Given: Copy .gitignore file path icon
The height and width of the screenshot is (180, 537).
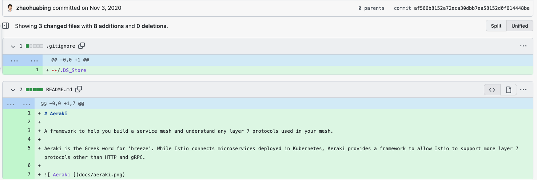Looking at the screenshot, I should (82, 46).
